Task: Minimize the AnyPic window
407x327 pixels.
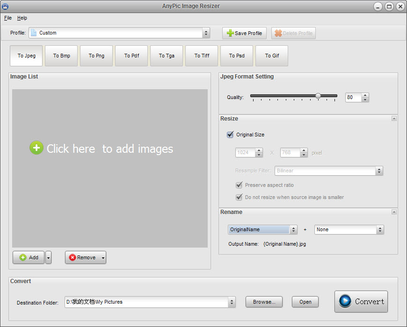Action: [x=378, y=7]
